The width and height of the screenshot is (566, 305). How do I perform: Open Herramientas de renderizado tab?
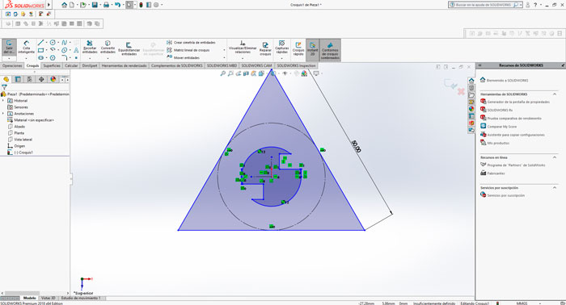(125, 65)
